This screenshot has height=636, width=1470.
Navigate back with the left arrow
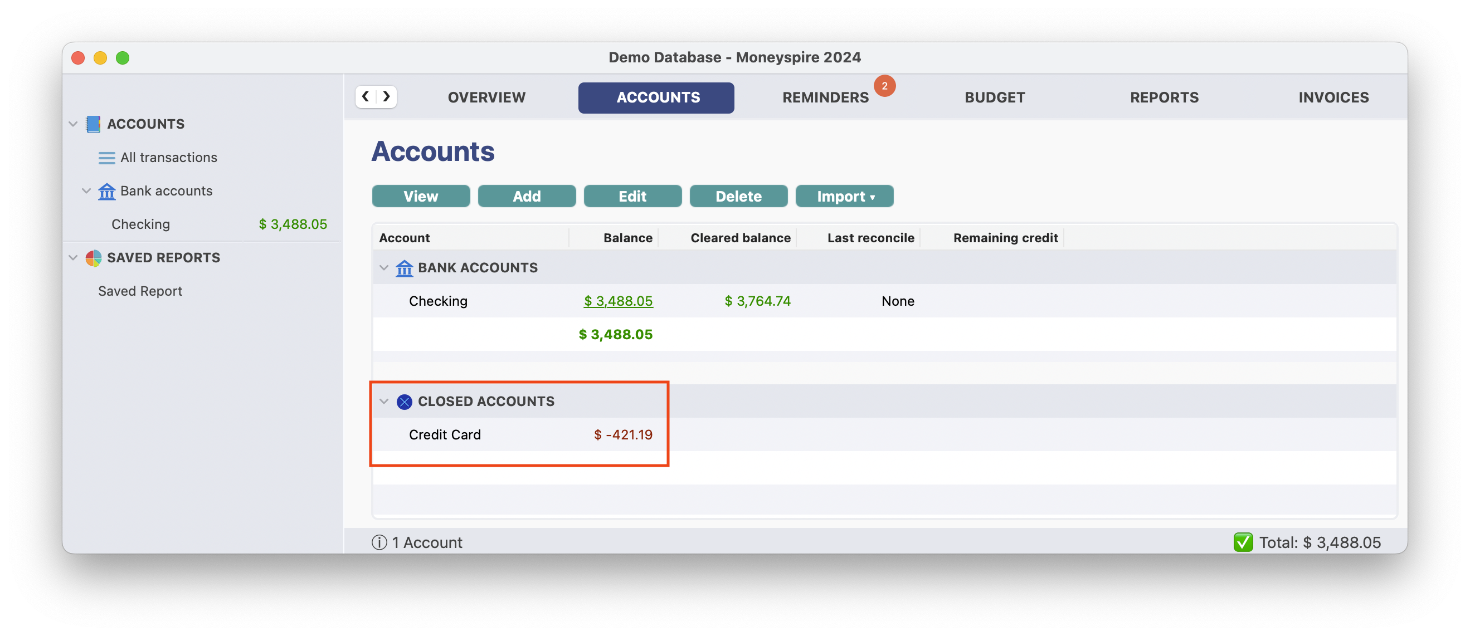[366, 96]
